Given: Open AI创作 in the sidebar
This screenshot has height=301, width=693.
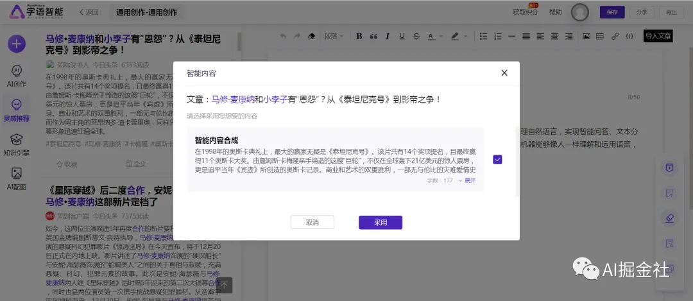Looking at the screenshot, I should pos(16,76).
